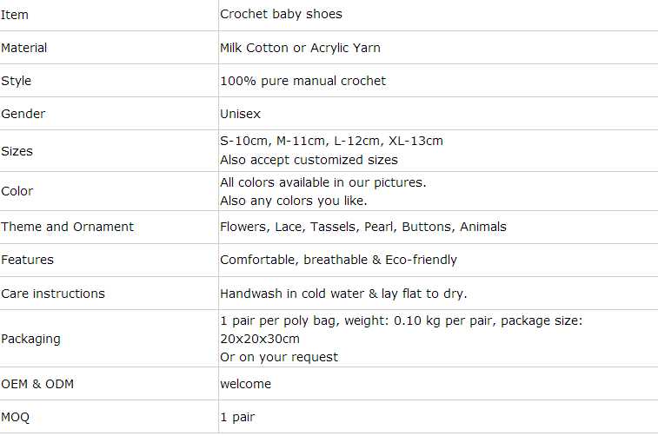
Task: Click 'Comfortable, breathable & Eco-friendly' features text
Action: click(338, 260)
